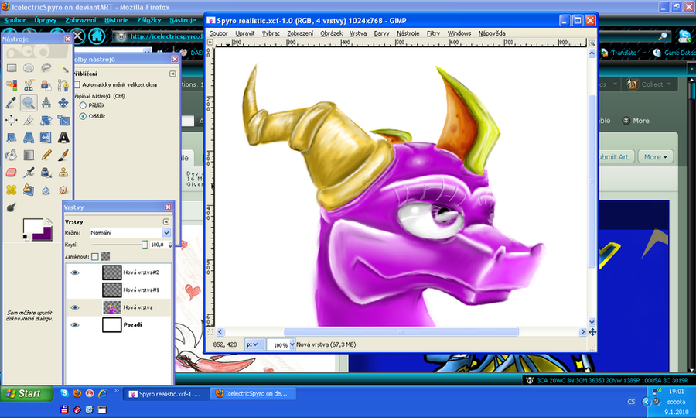Select the Pencil tool

click(x=46, y=155)
